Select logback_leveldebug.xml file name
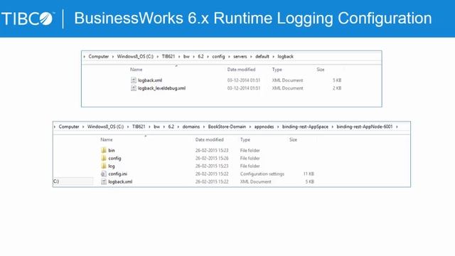The width and height of the screenshot is (455, 256). point(161,88)
